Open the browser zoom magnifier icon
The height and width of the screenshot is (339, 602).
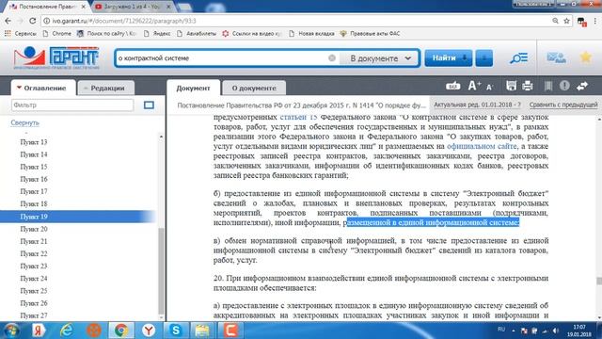pyautogui.click(x=555, y=21)
